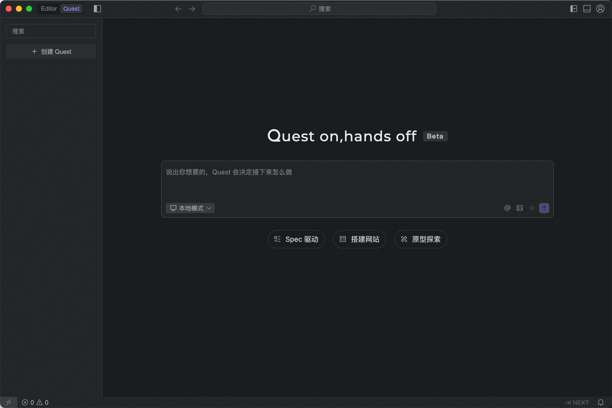Open the 本地模式 mode dropdown
Viewport: 612px width, 408px height.
[190, 208]
